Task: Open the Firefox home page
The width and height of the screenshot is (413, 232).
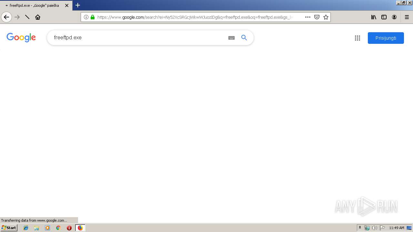Action: (x=38, y=17)
